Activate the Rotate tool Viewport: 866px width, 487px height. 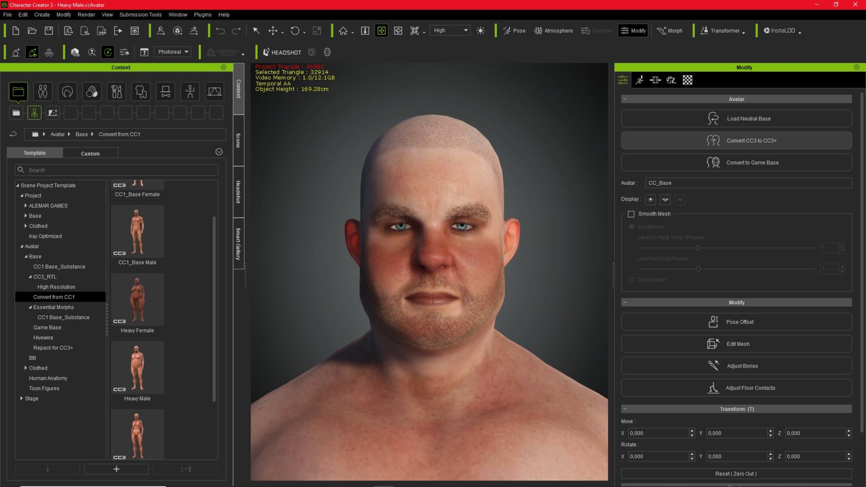pos(295,31)
